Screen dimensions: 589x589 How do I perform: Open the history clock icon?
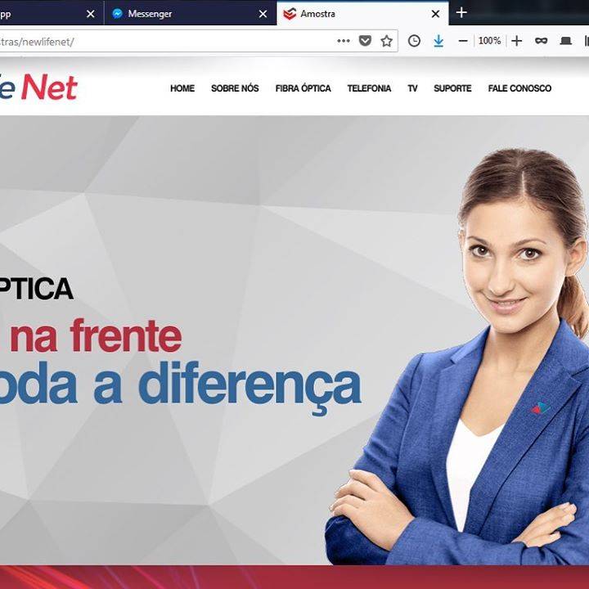pyautogui.click(x=414, y=41)
